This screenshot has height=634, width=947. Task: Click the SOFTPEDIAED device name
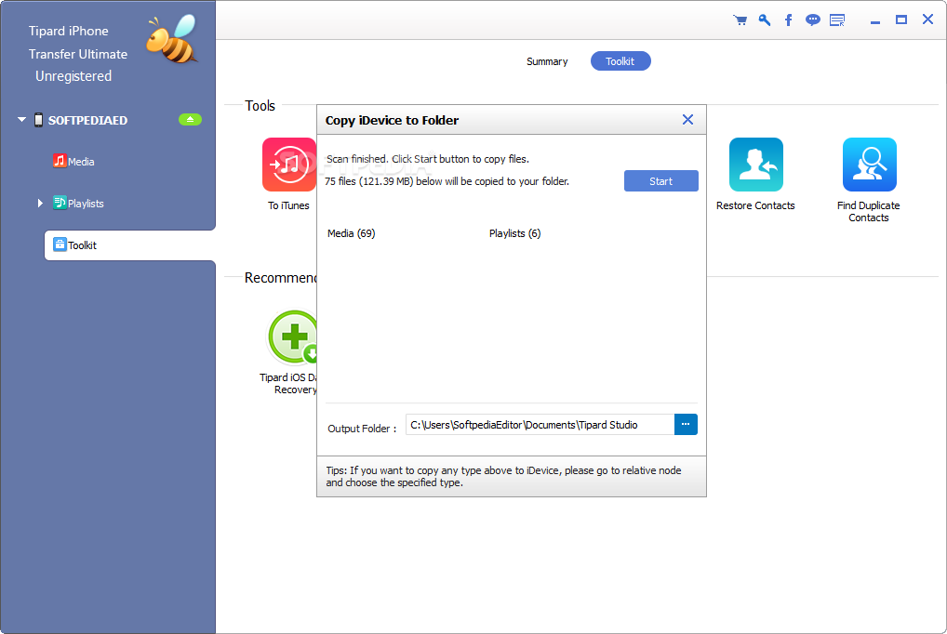pos(87,120)
